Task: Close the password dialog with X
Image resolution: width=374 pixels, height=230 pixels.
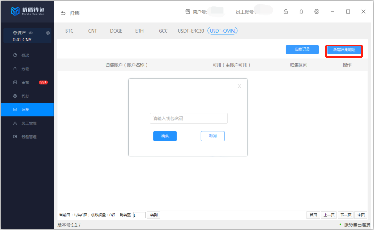Action: coord(240,86)
